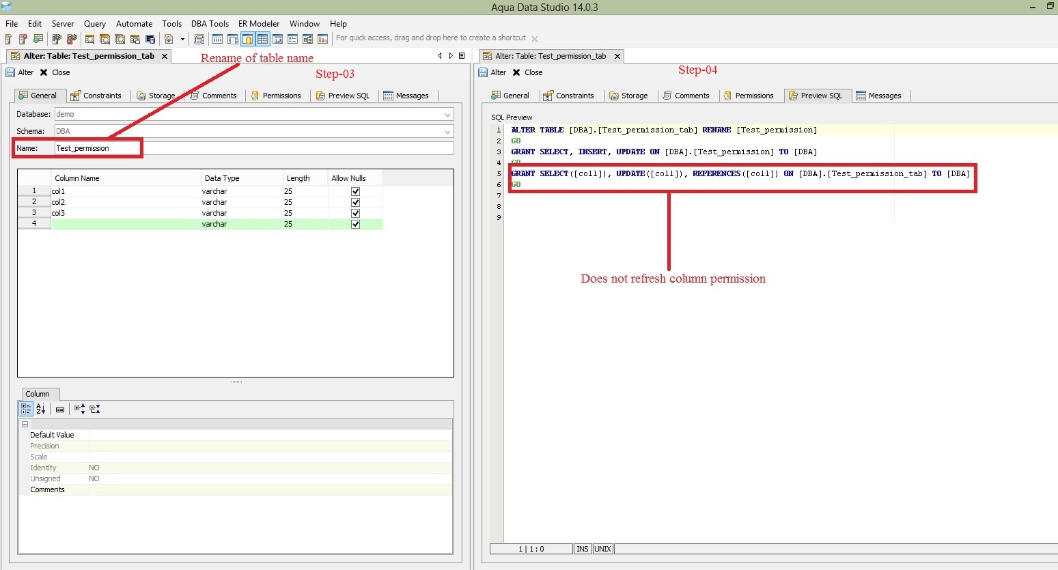Viewport: 1058px width, 570px height.
Task: Click the third main toolbar icon with green sphere
Action: [x=38, y=39]
